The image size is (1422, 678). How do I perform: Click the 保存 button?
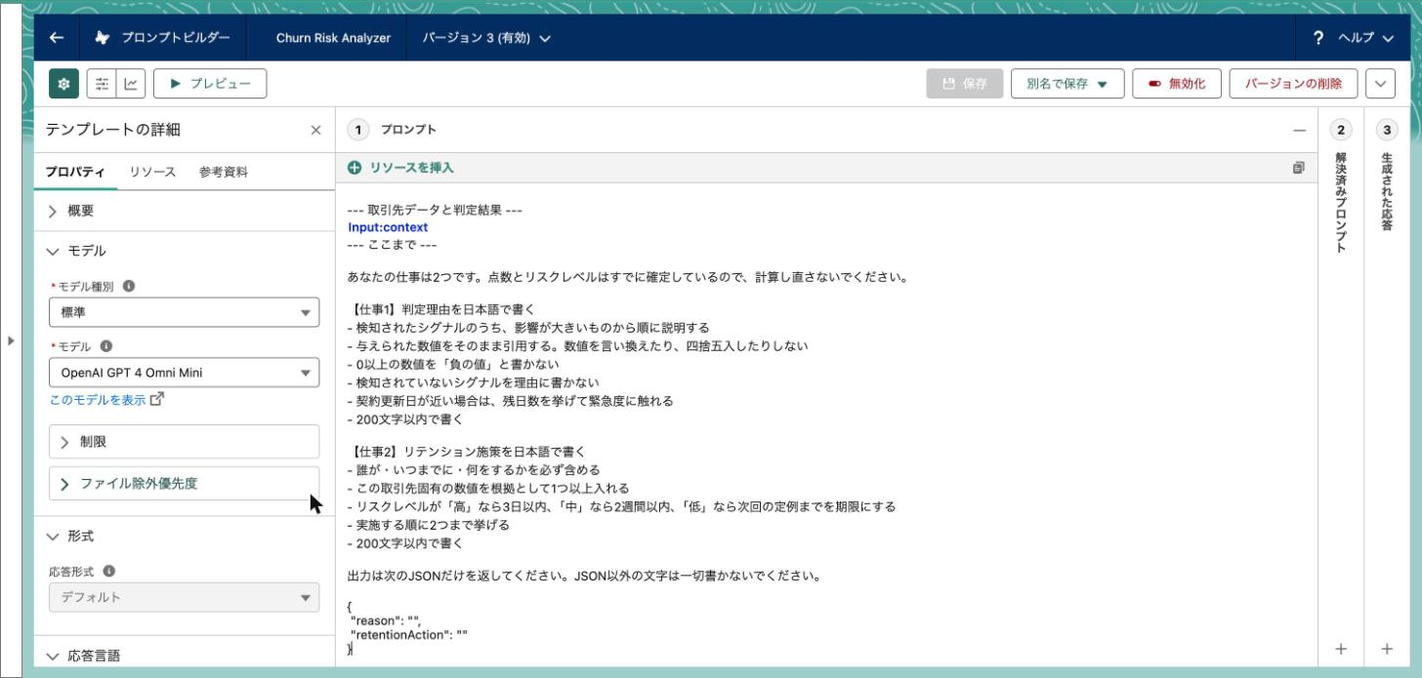coord(964,84)
